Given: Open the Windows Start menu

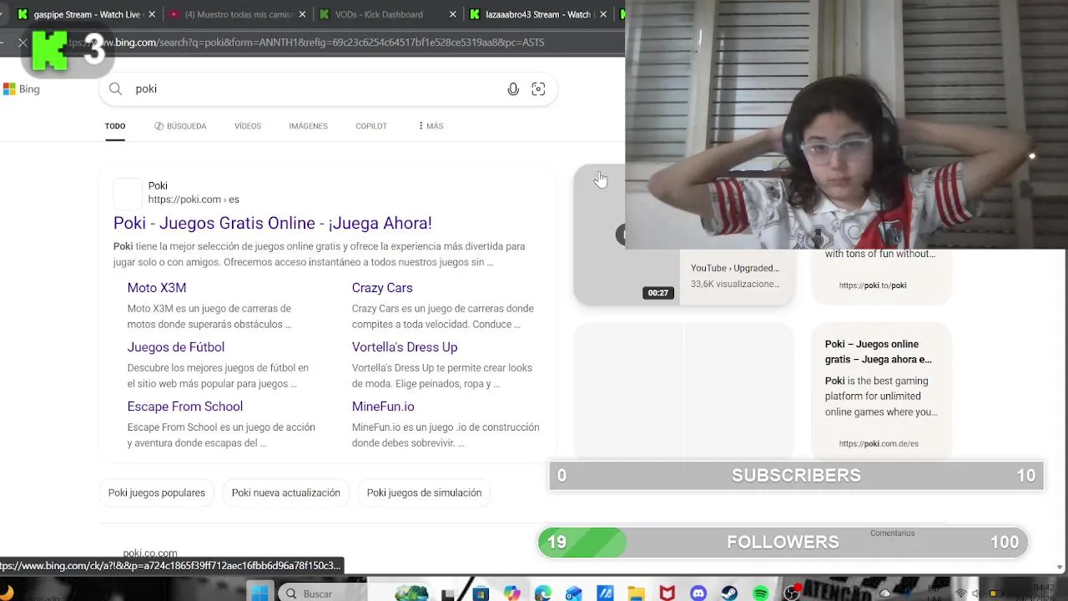Looking at the screenshot, I should coord(259,593).
